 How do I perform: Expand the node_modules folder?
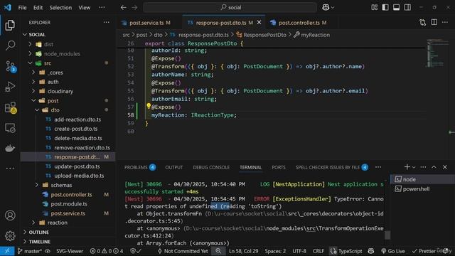[x=30, y=54]
